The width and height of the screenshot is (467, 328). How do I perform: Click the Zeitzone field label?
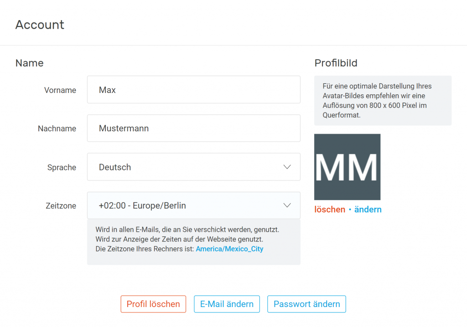pyautogui.click(x=61, y=205)
